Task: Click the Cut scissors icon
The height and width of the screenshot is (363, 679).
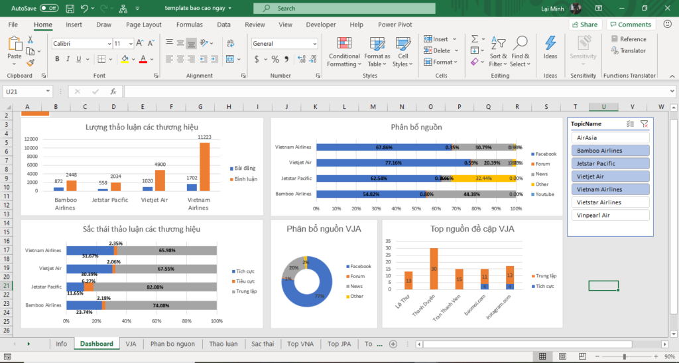Action: 31,40
